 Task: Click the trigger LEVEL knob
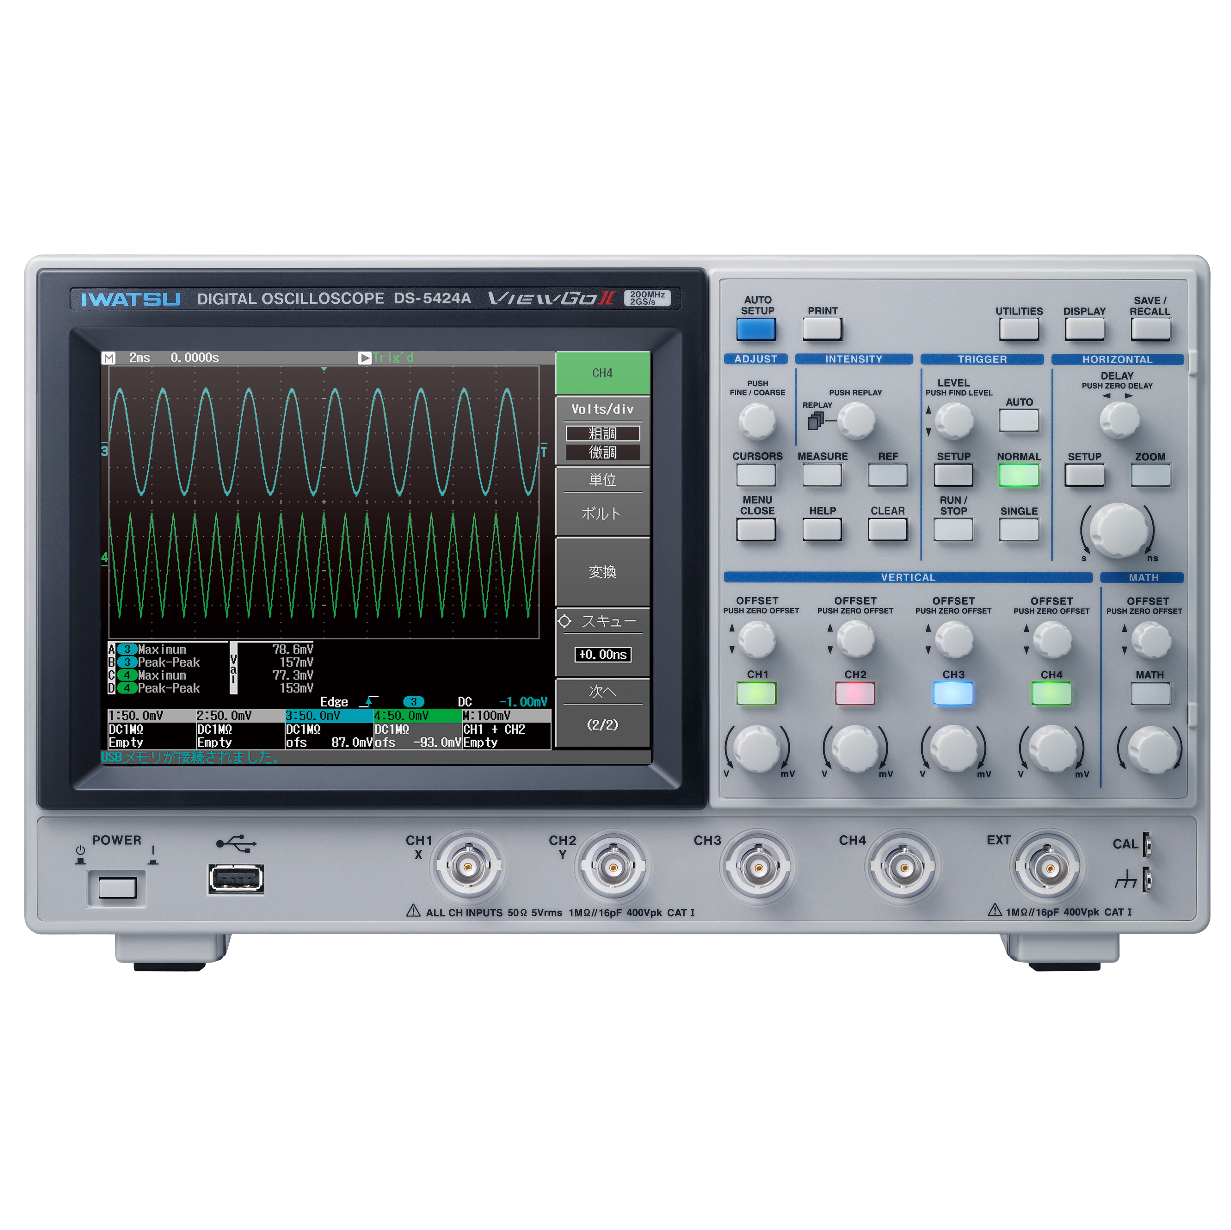point(954,421)
